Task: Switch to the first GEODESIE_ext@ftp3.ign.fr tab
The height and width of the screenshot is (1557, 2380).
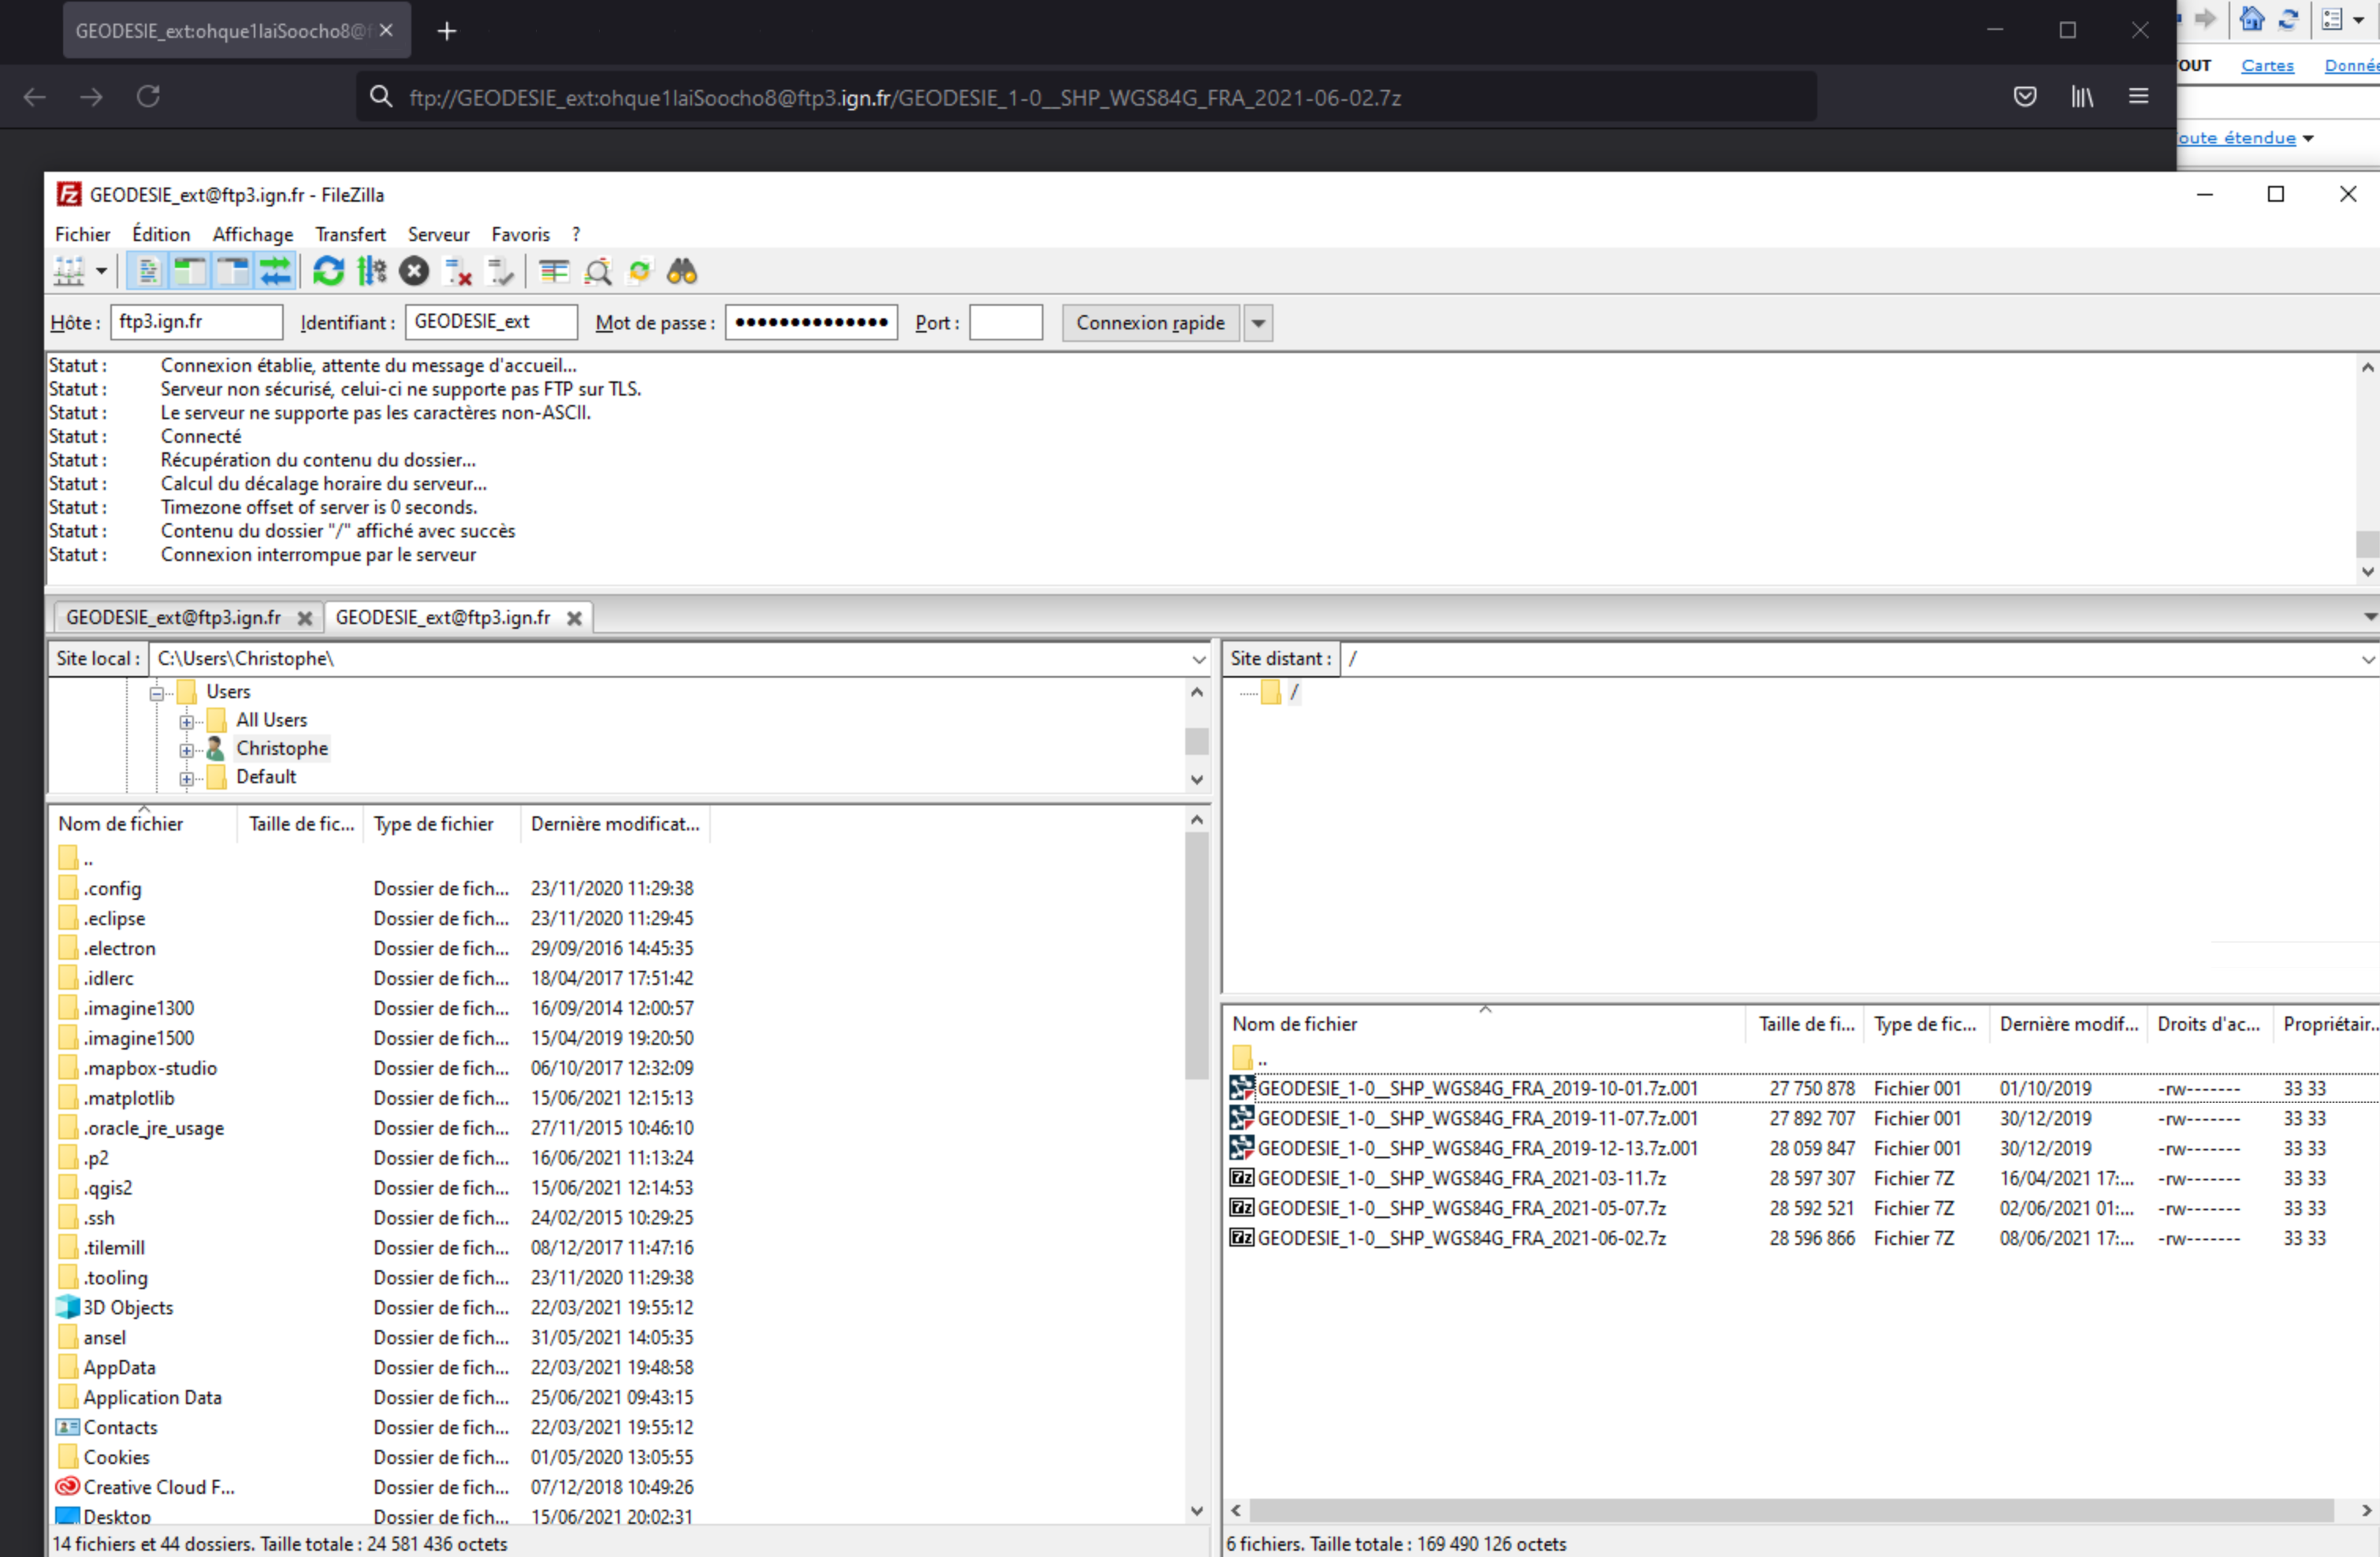Action: (174, 617)
